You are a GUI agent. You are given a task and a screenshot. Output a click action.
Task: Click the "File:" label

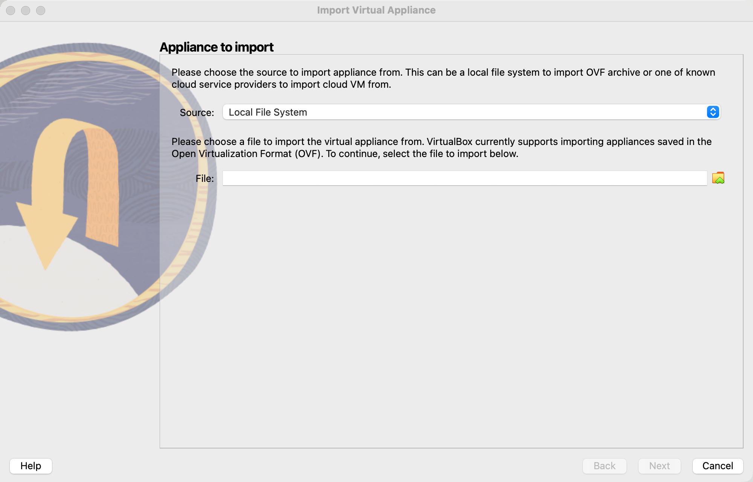[x=205, y=178]
